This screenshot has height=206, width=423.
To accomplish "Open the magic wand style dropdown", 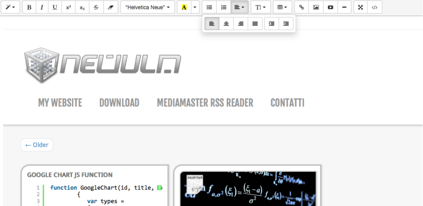I will 10,7.
